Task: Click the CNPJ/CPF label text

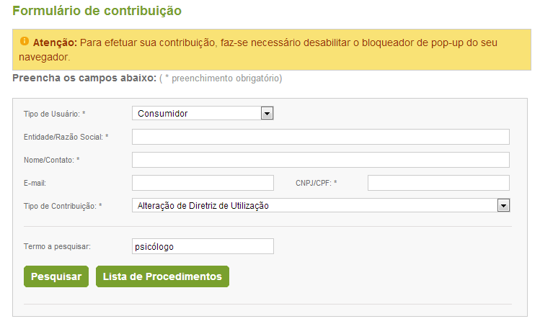Action: click(x=316, y=183)
